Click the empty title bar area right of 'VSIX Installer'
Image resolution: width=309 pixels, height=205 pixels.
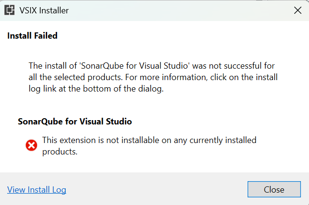pos(178,10)
